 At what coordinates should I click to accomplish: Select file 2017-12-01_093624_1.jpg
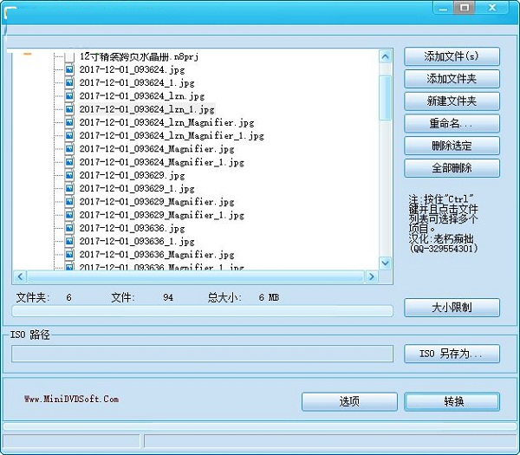tap(137, 83)
